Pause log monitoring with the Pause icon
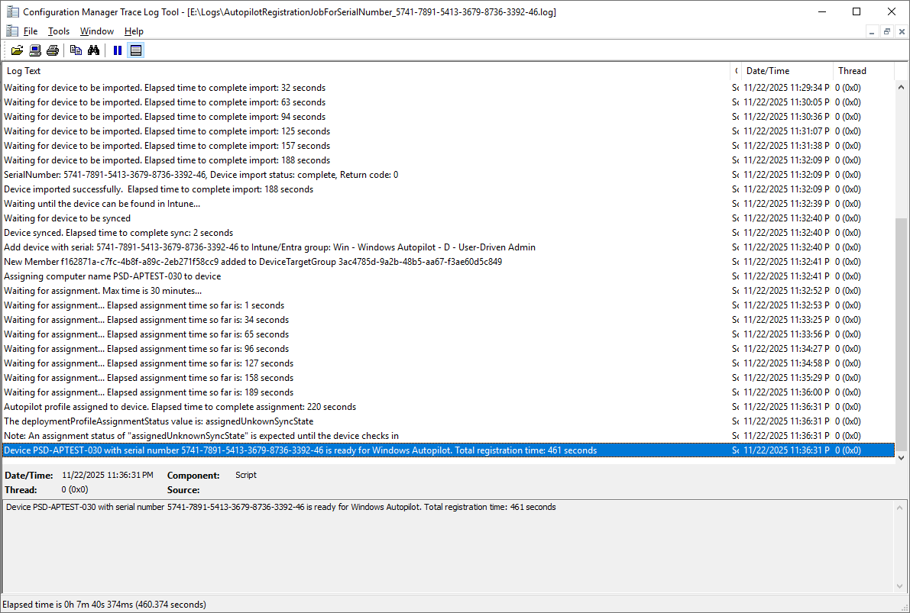 click(118, 50)
